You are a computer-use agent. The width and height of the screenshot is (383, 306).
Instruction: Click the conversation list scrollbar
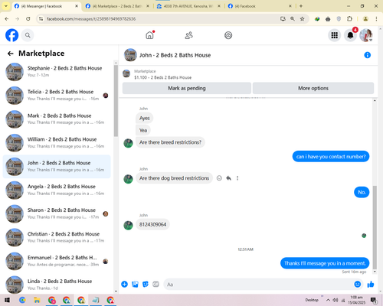coord(116,101)
